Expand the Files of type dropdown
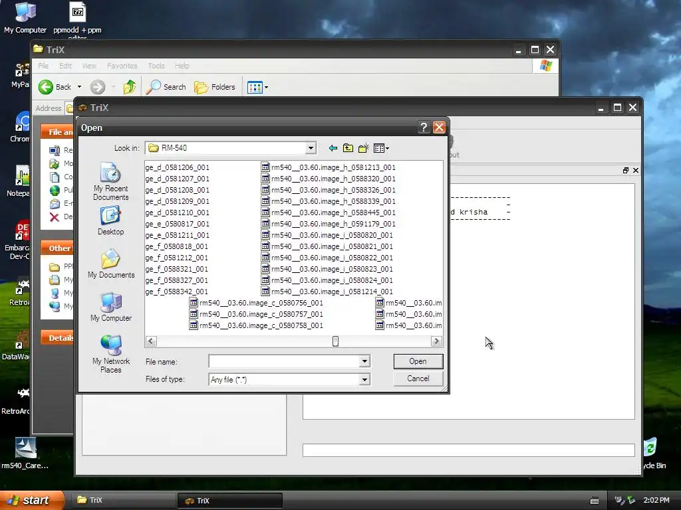 pyautogui.click(x=365, y=379)
